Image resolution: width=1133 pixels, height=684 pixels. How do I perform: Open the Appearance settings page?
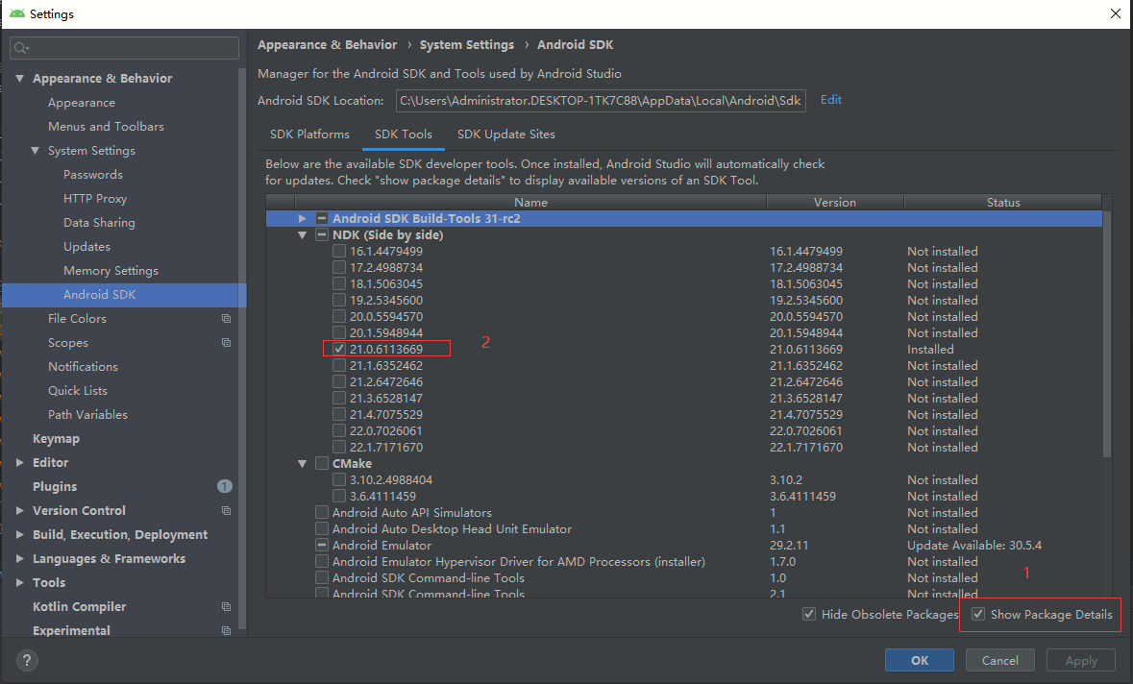(x=82, y=103)
